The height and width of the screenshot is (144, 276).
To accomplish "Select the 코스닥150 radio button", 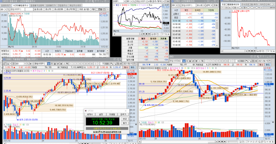I will pyautogui.click(x=65, y=9).
